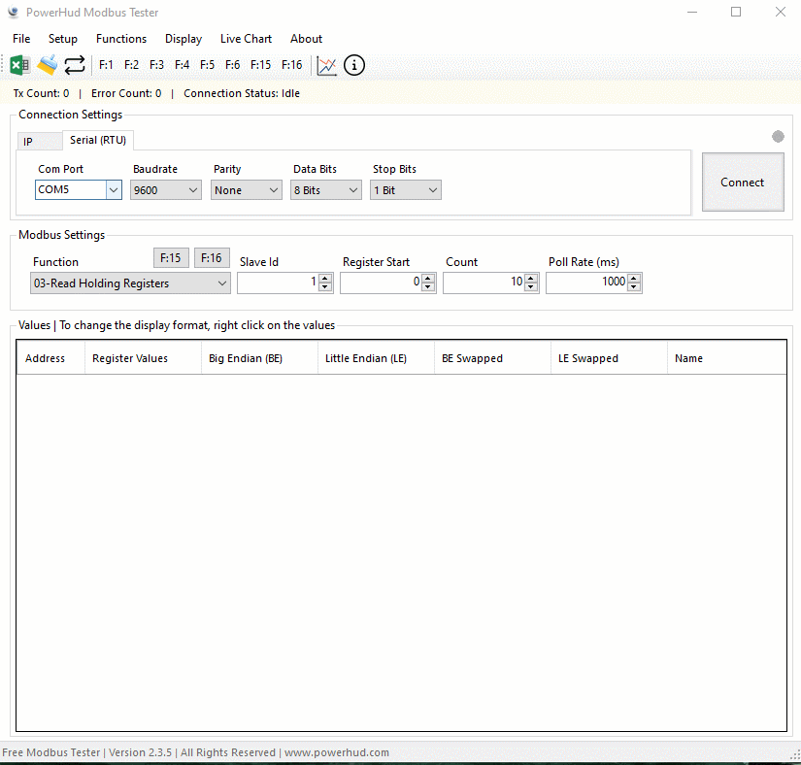Open the Setup menu
Screen dimensions: 801x765
click(63, 39)
